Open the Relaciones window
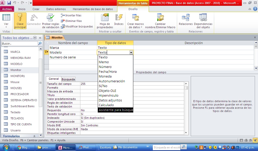Viewport: 258px width, 151px height. [186, 20]
